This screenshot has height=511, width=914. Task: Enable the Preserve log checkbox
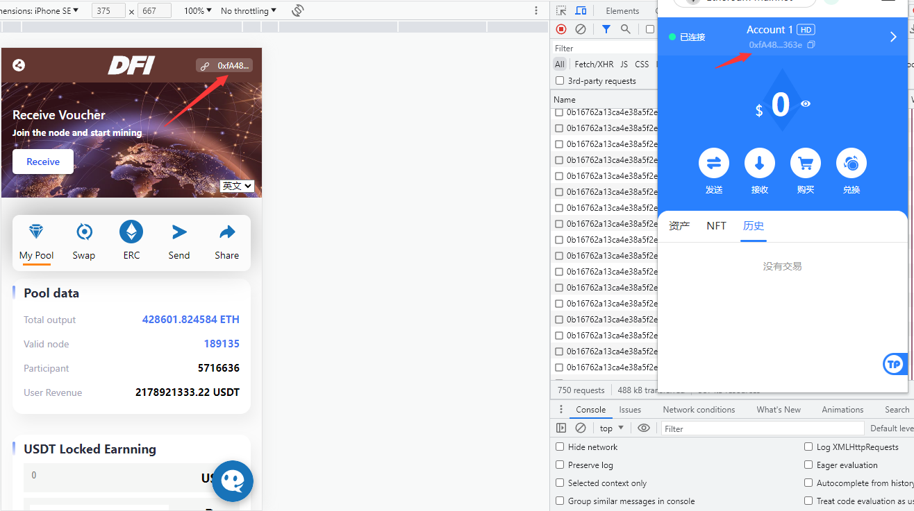click(560, 465)
